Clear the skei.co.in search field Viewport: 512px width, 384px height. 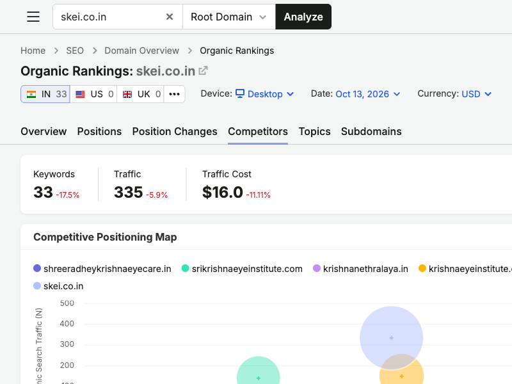coord(169,17)
